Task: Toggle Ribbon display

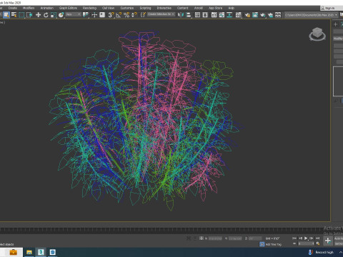Action: 214,15
